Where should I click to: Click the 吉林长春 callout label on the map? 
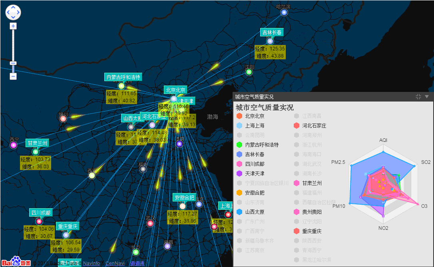pyautogui.click(x=271, y=32)
